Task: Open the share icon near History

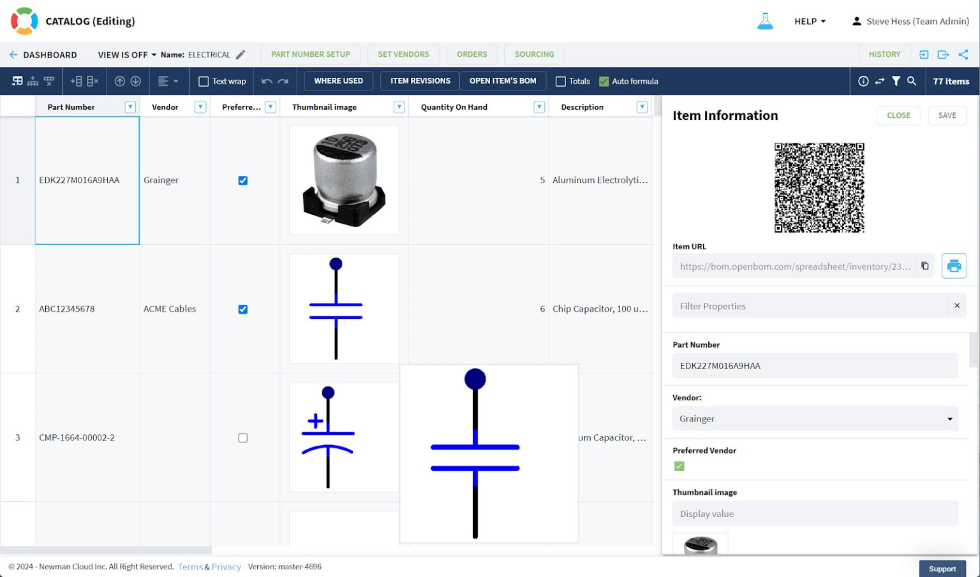Action: [963, 54]
